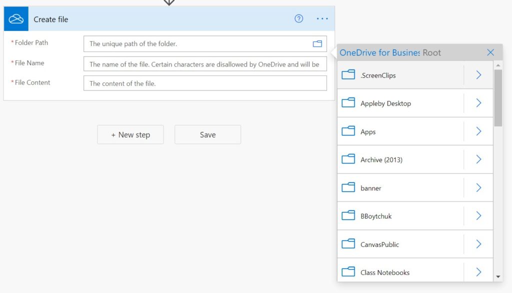Image resolution: width=512 pixels, height=293 pixels.
Task: Click the folder list scrollbar down arrow
Action: point(498,276)
